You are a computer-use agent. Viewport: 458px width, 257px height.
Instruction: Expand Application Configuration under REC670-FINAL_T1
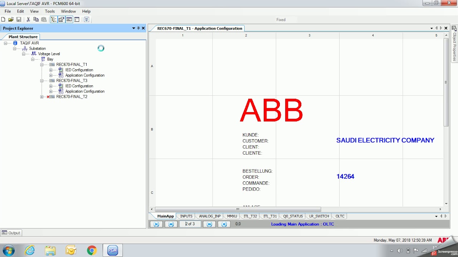(51, 75)
